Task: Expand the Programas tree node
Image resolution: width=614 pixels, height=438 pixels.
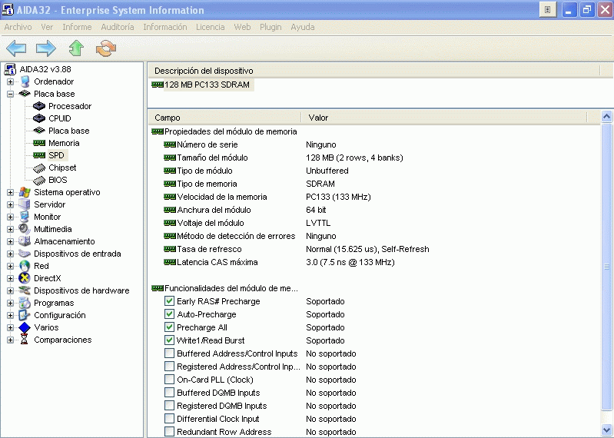Action: 10,304
